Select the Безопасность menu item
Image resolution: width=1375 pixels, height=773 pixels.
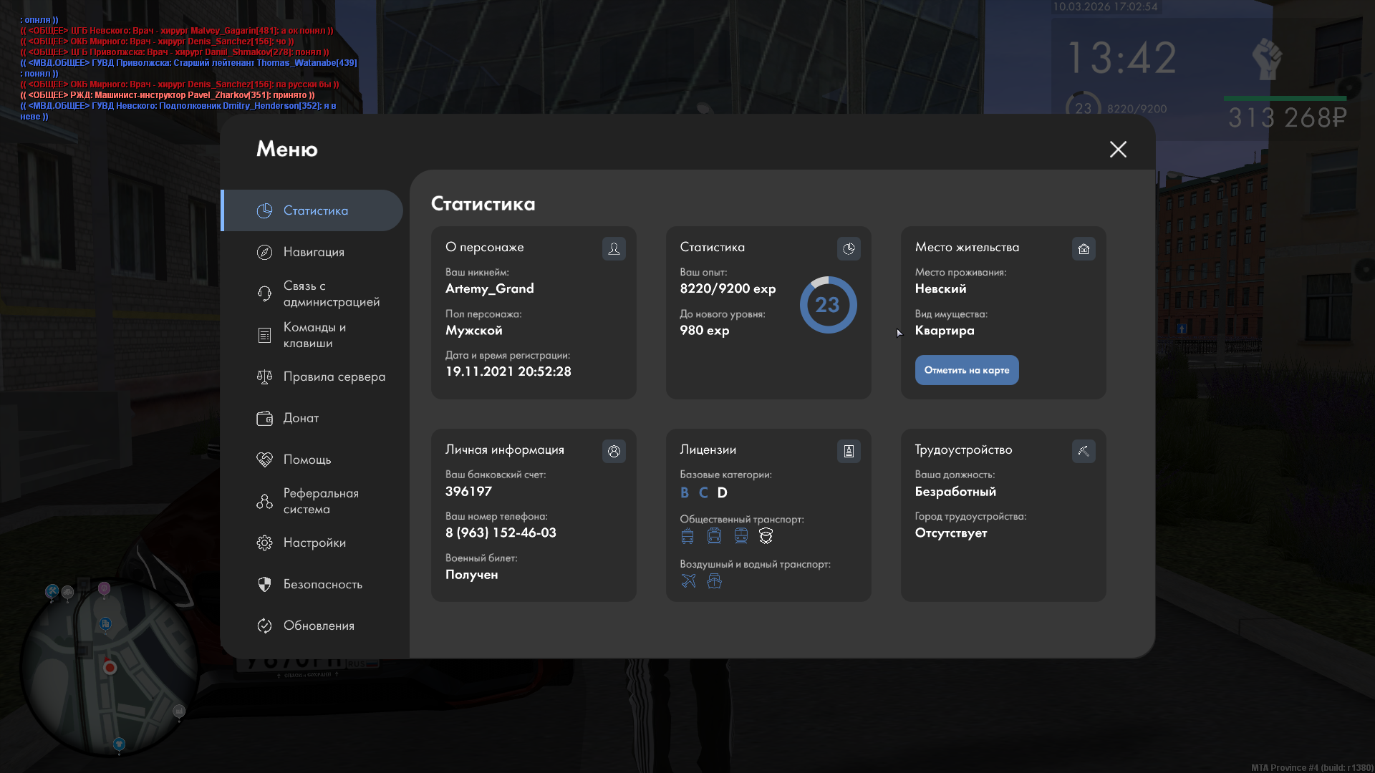[x=322, y=584]
